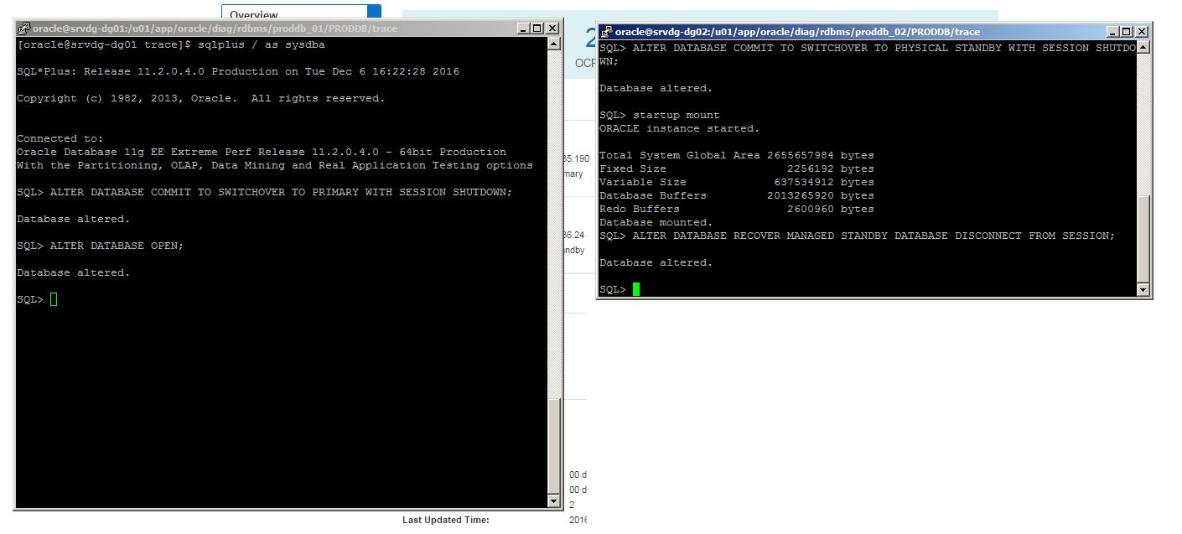Minimize the srvdg-dg01 terminal window

coord(523,29)
